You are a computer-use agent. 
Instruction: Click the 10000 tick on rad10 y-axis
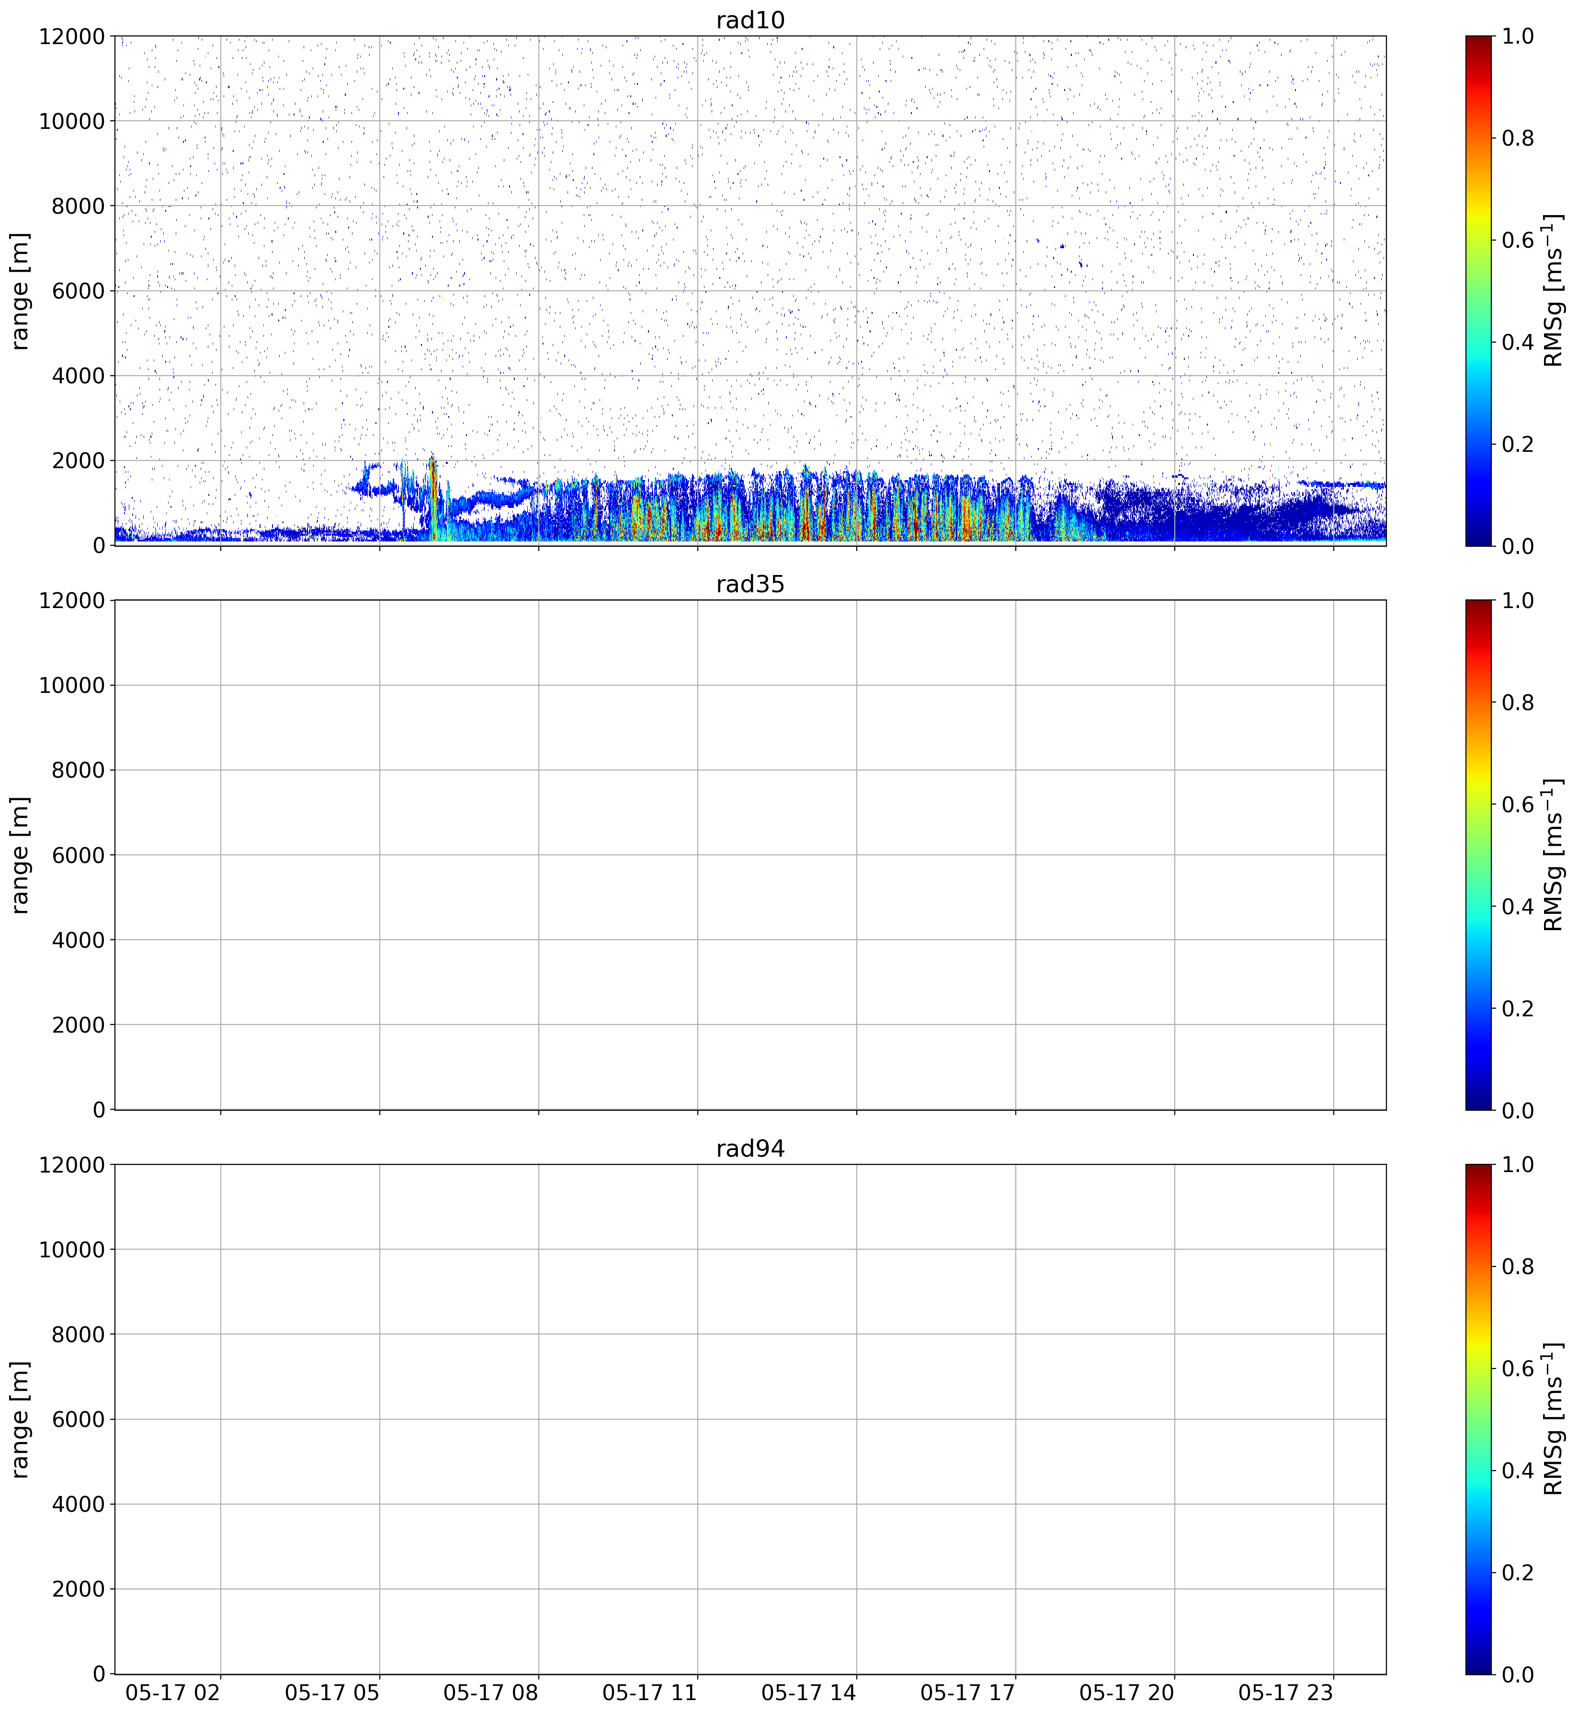pyautogui.click(x=72, y=121)
